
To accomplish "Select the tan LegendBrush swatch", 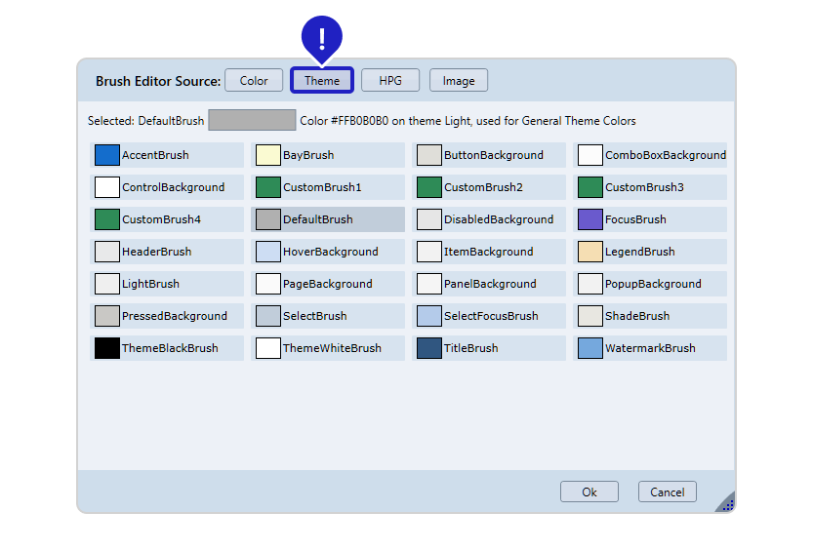I will (x=590, y=252).
